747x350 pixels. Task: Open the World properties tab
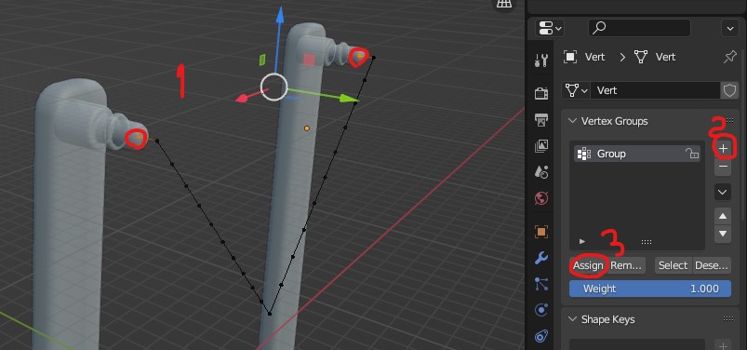(x=541, y=197)
